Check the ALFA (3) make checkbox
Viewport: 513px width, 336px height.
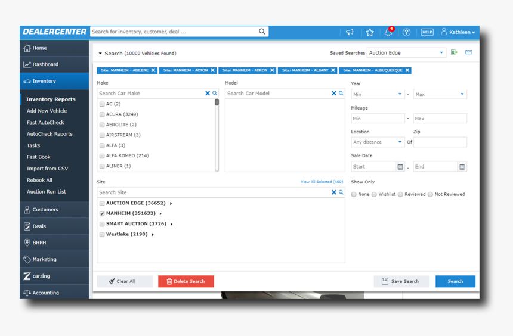tap(102, 145)
